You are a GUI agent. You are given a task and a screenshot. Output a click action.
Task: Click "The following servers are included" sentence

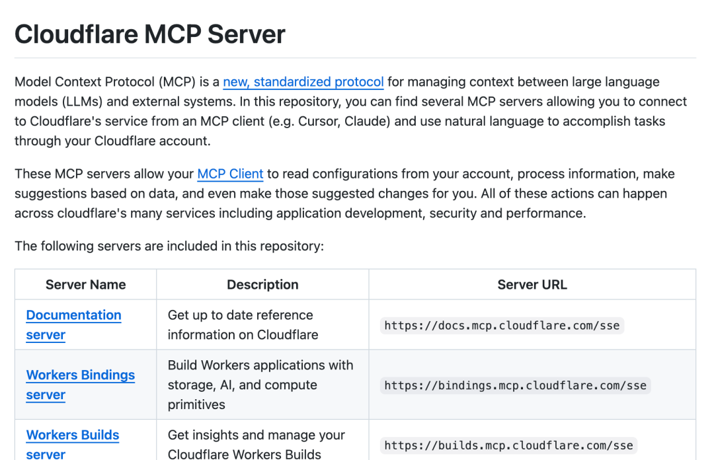(169, 247)
